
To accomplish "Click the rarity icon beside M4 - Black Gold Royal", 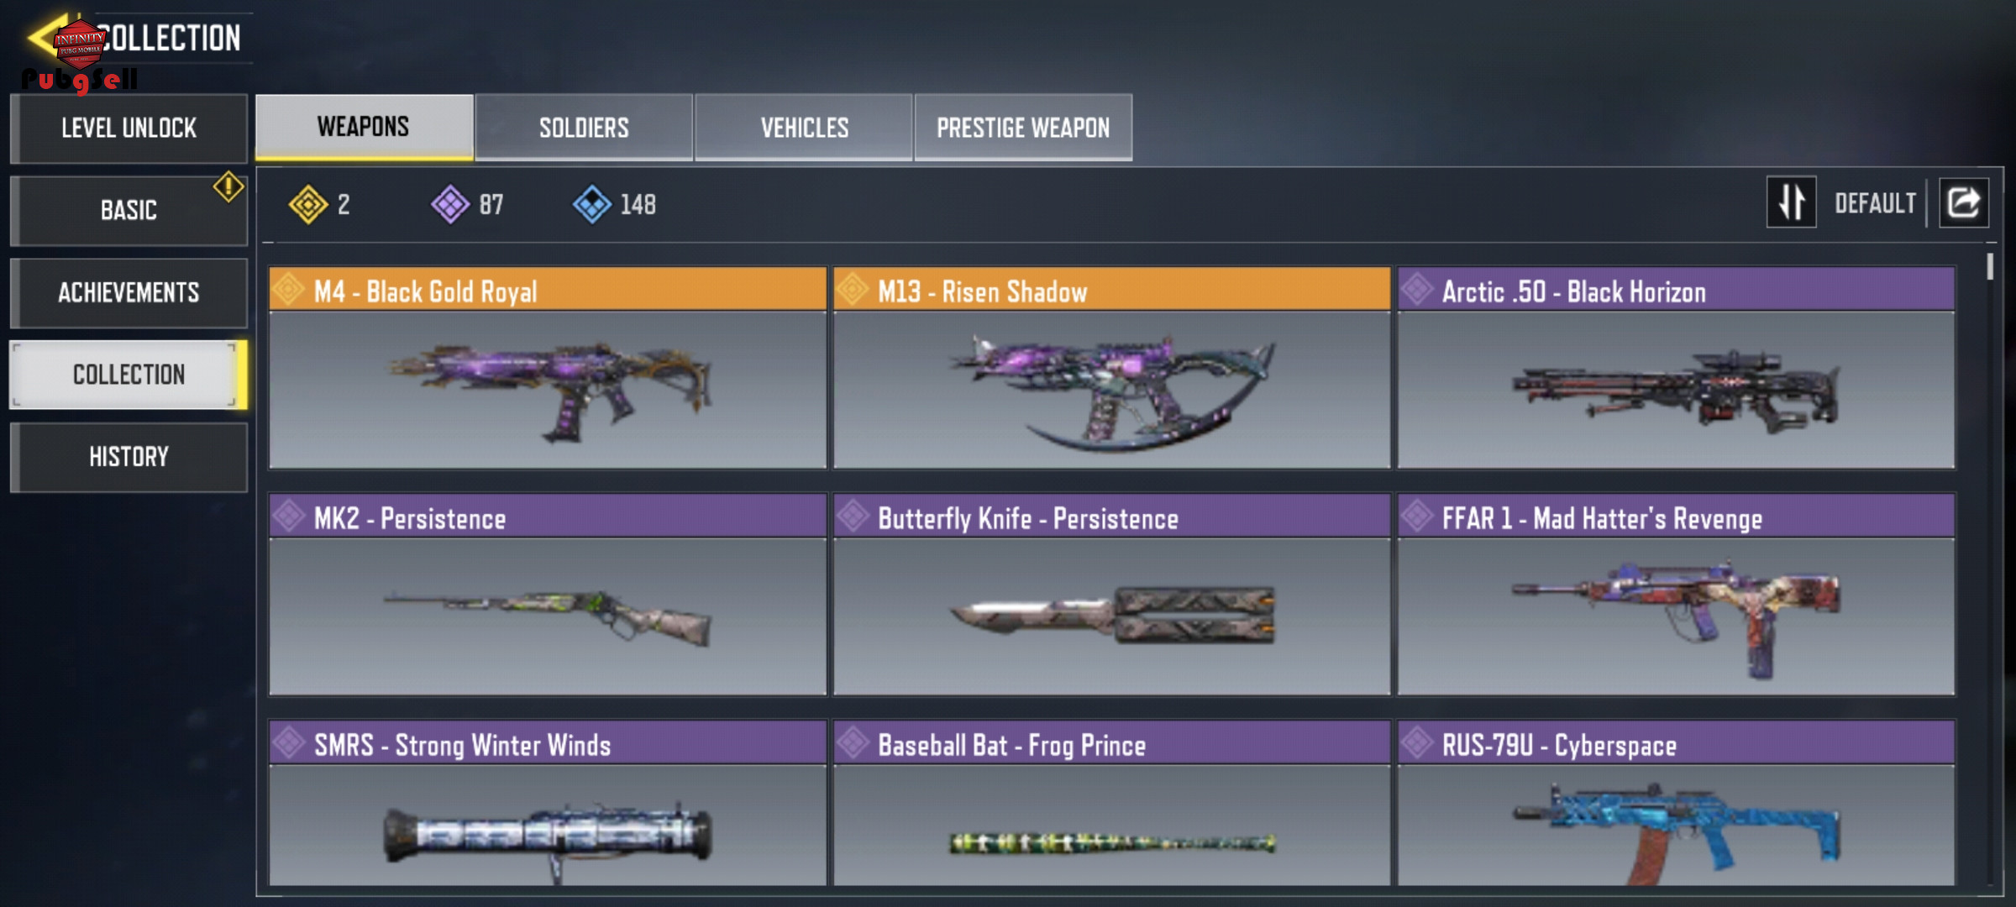I will click(288, 290).
